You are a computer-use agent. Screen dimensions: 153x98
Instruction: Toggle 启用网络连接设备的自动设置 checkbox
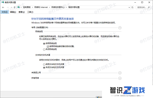pos(48,47)
